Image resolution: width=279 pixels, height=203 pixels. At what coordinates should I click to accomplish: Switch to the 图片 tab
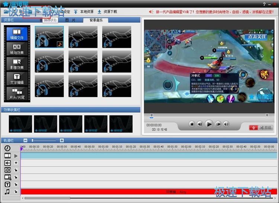70,20
